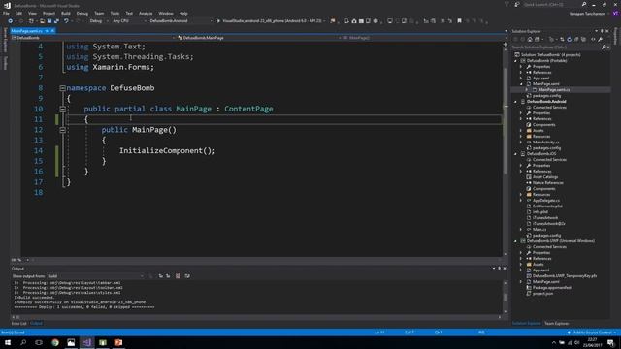Open the startup project DefuseBomb.Android dropdown

coord(180,21)
